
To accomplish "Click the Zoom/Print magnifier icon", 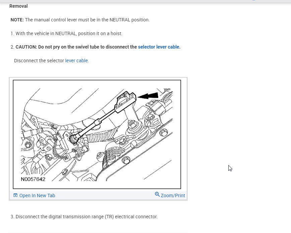I will pyautogui.click(x=157, y=195).
